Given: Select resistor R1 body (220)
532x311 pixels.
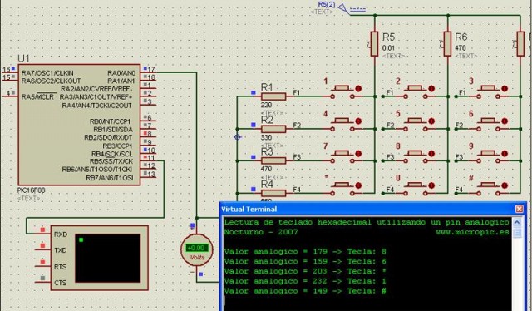Looking at the screenshot, I should click(273, 96).
